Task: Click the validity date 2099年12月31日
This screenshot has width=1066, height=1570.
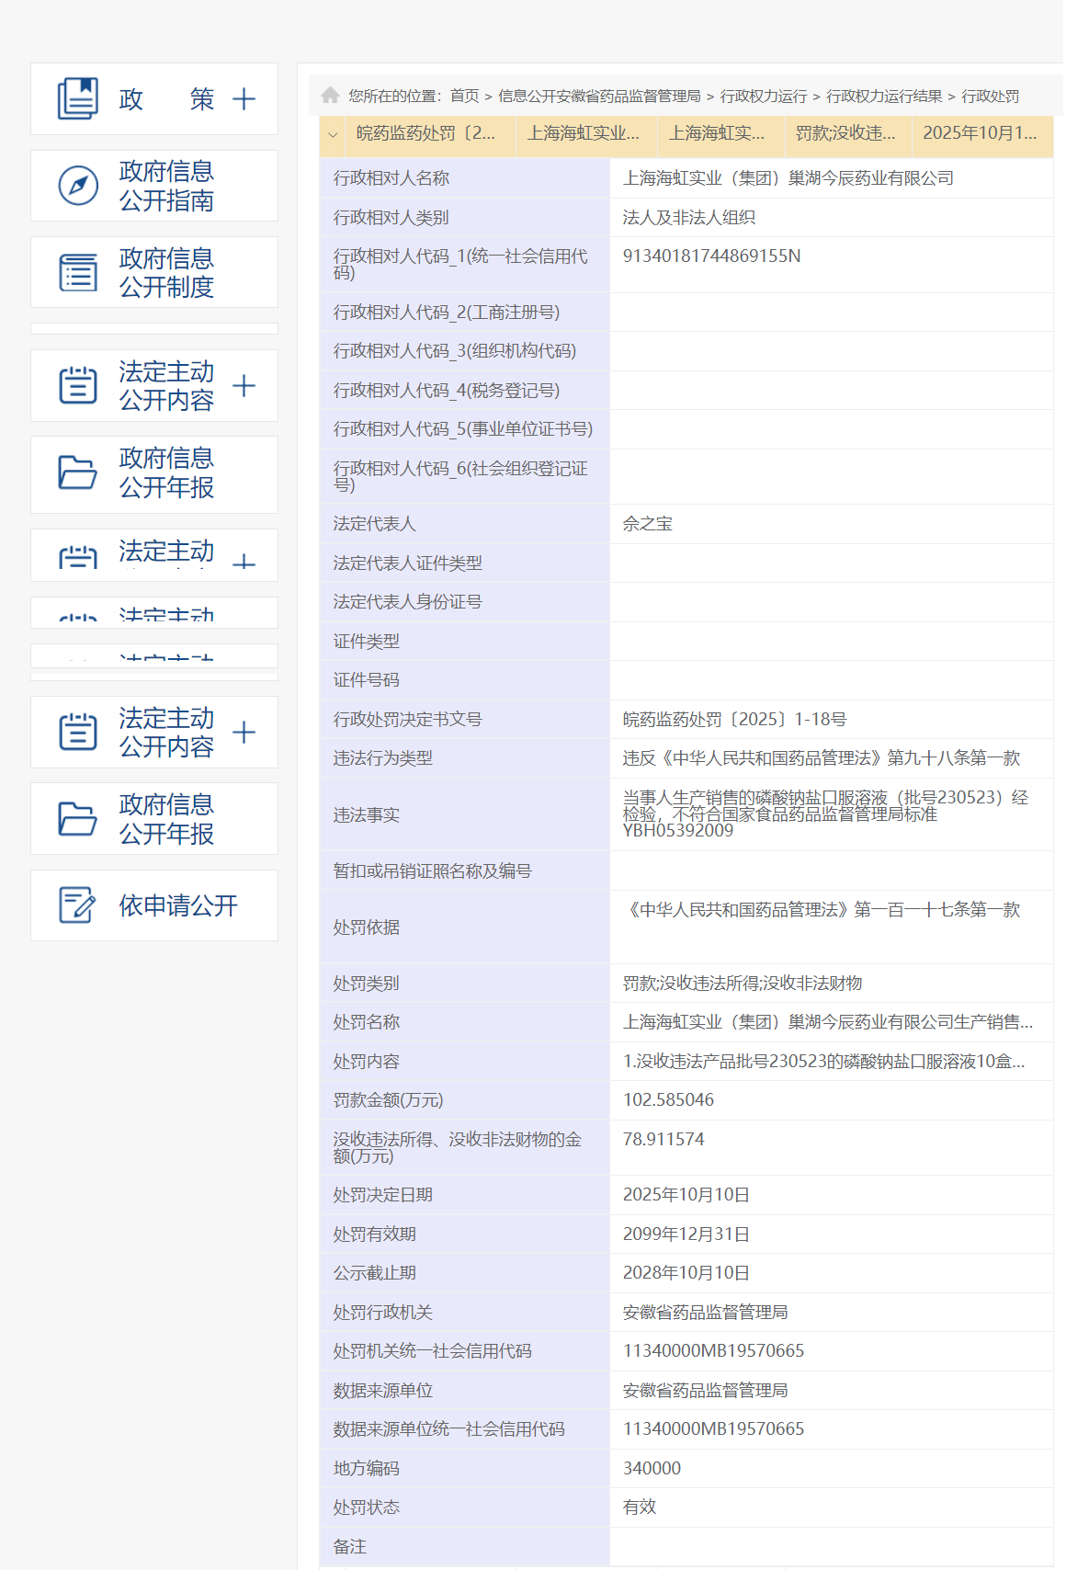Action: point(686,1234)
